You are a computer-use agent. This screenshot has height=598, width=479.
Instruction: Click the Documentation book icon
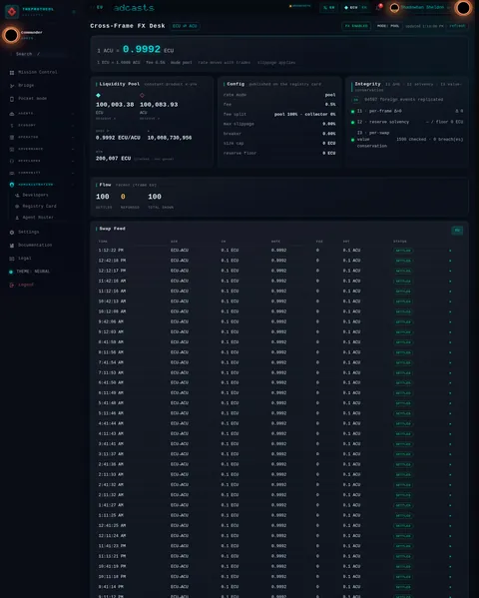tap(12, 246)
